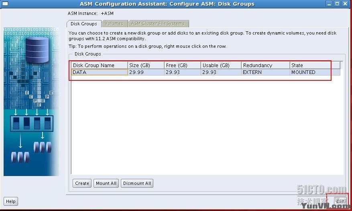Minimize the ASM Configuration Assistant window
The image size is (352, 211).
pyautogui.click(x=329, y=4)
